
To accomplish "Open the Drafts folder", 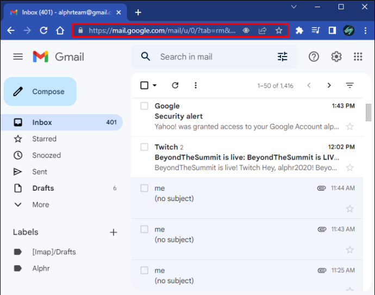I will click(62, 188).
